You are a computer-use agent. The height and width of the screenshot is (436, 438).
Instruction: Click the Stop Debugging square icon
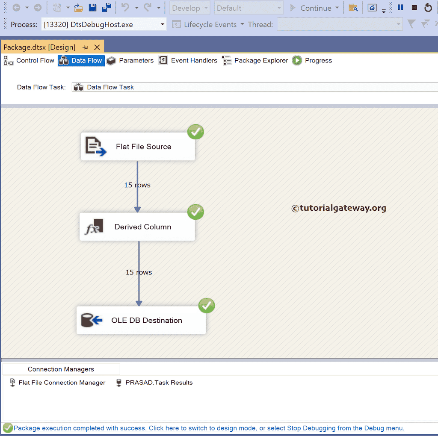414,7
